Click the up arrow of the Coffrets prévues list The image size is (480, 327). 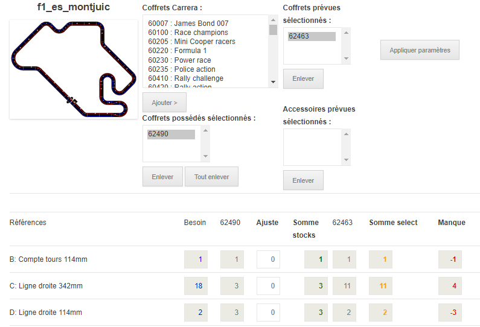point(346,33)
